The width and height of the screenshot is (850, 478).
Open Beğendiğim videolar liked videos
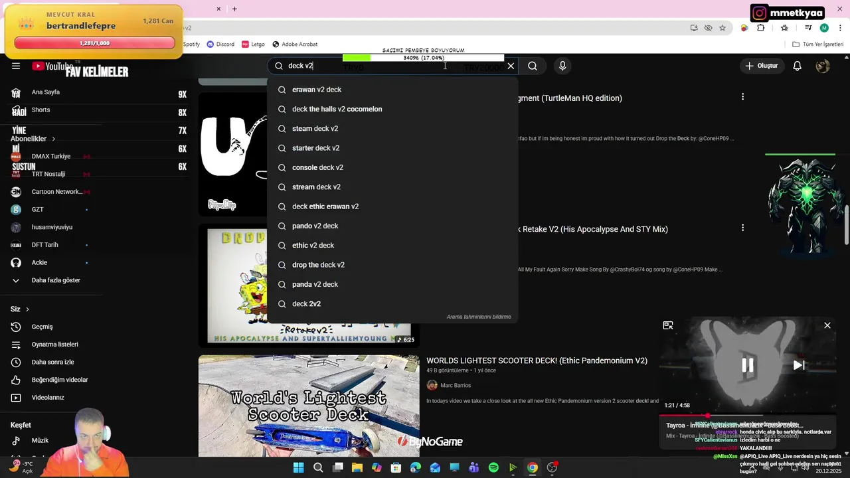[x=60, y=380]
